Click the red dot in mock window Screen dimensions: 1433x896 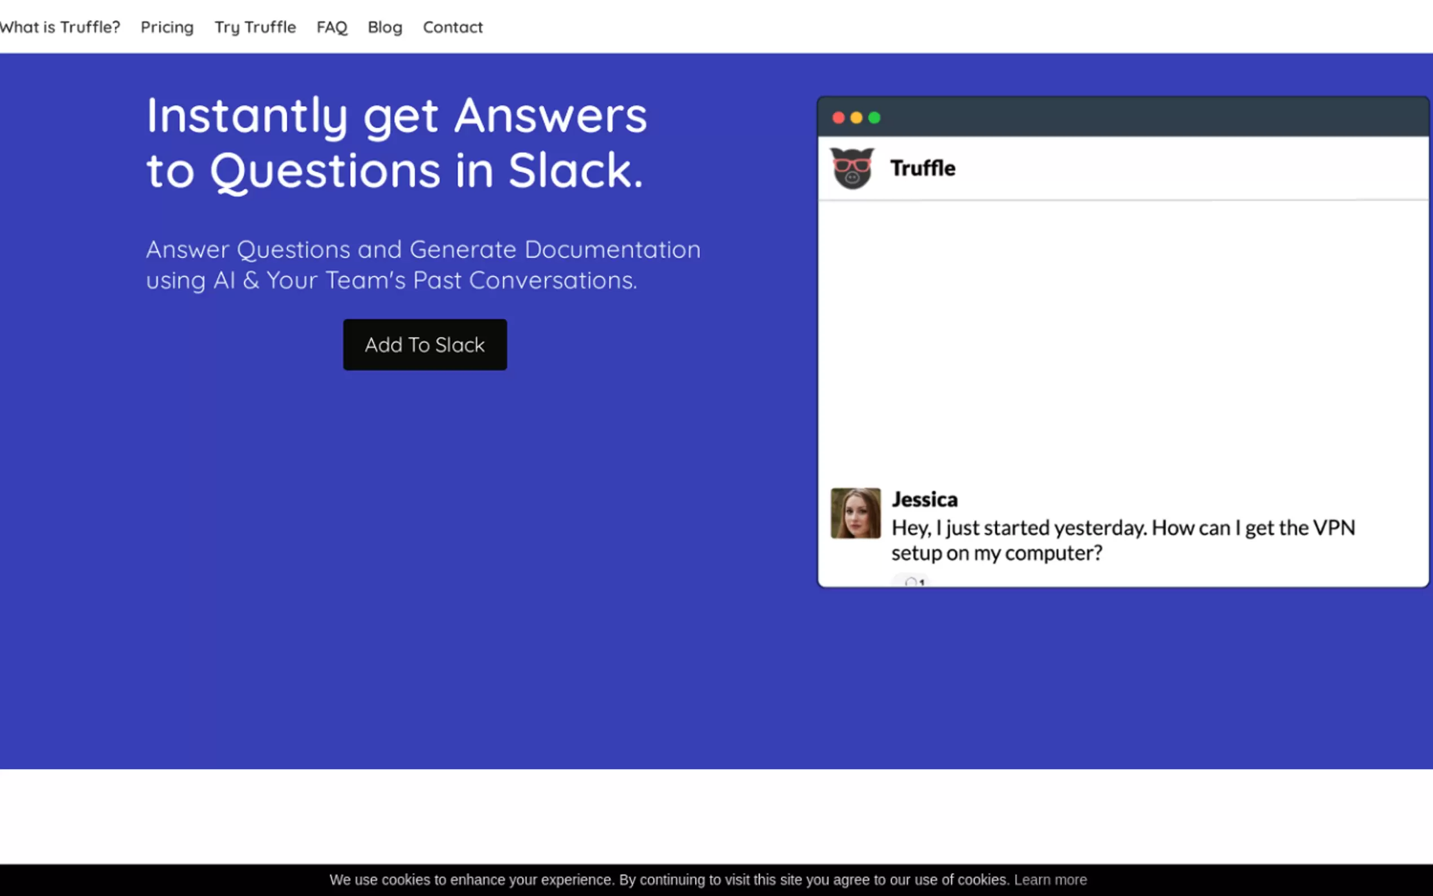coord(838,118)
